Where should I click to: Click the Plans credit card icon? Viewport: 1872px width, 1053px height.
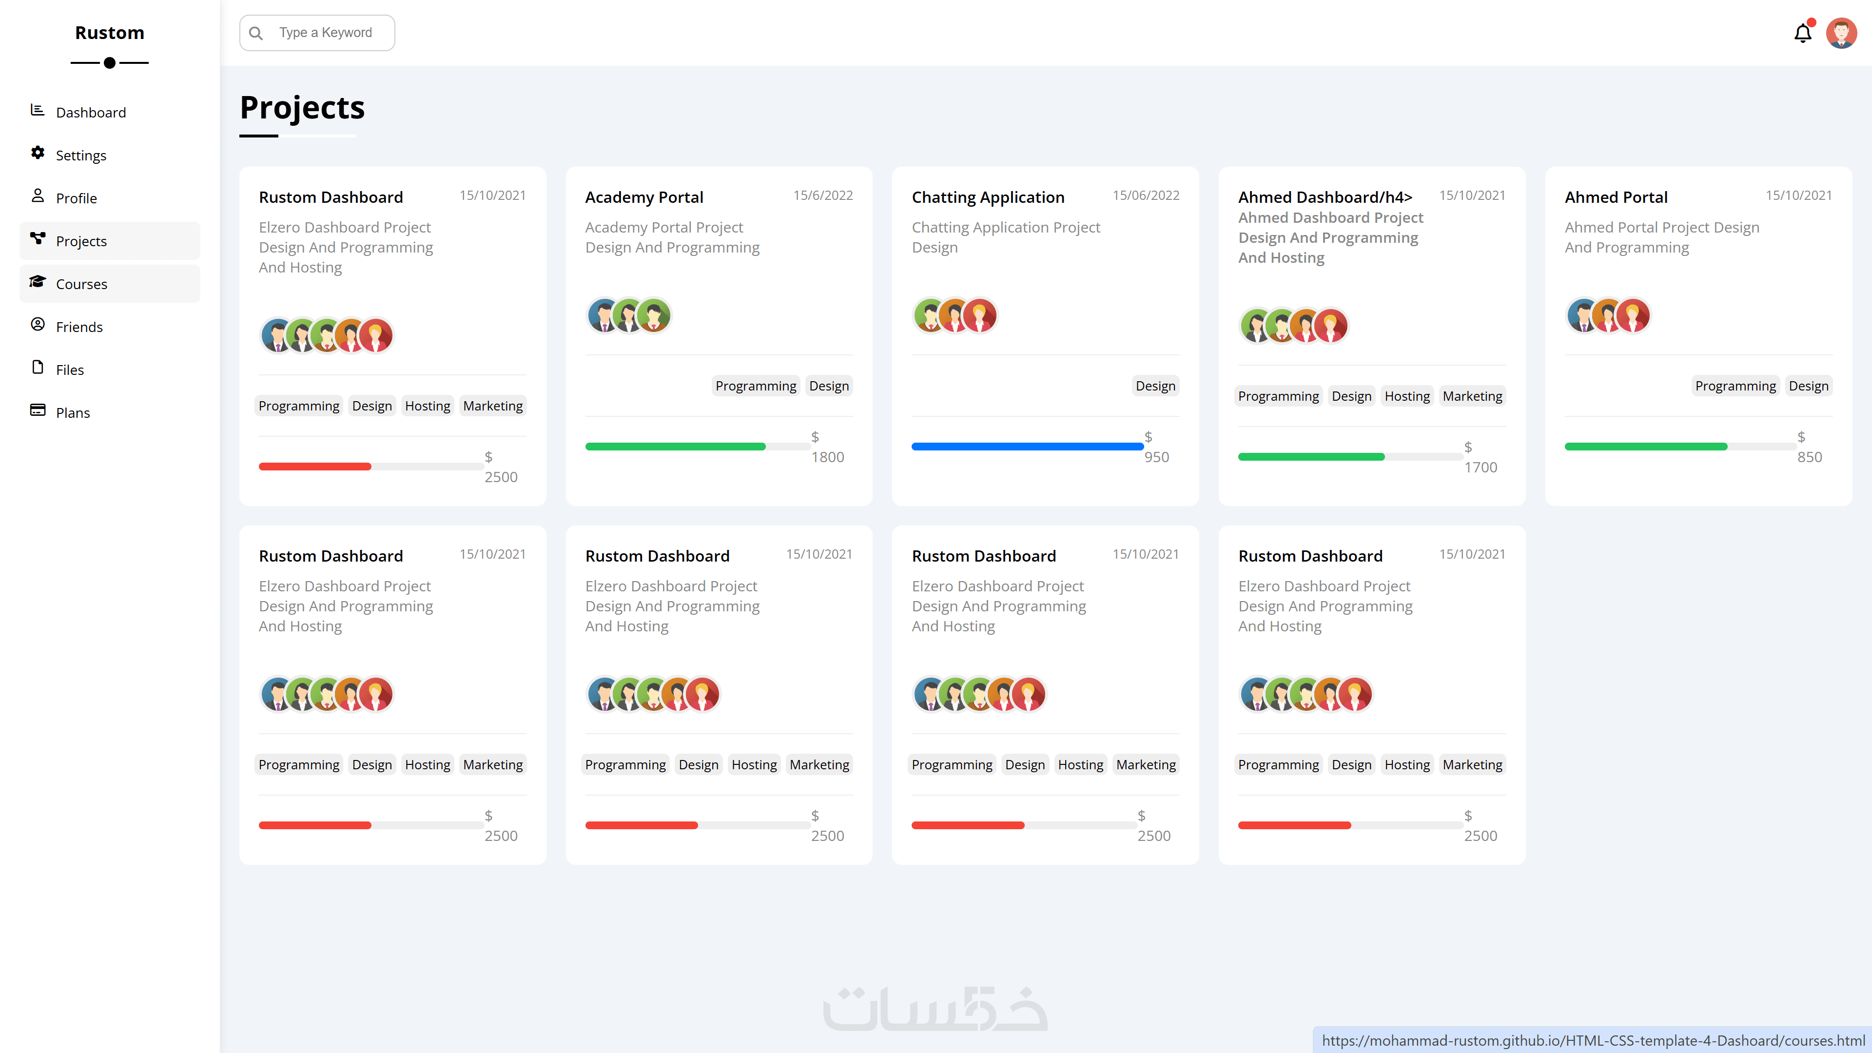point(38,410)
